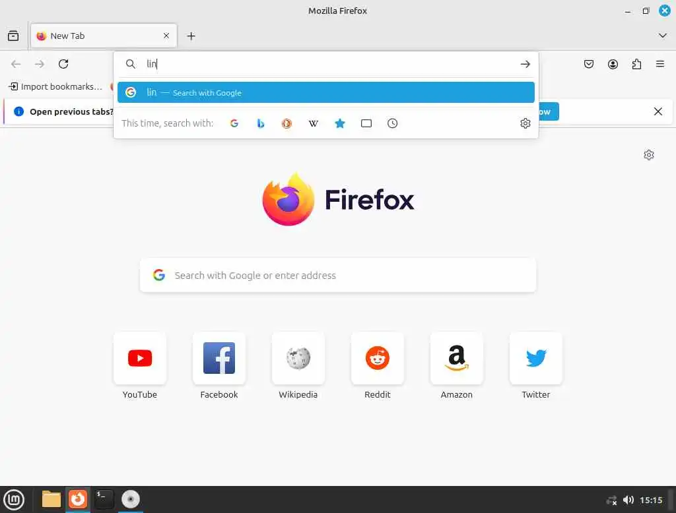
Task: Search open tabs using tab icon
Action: click(x=366, y=123)
